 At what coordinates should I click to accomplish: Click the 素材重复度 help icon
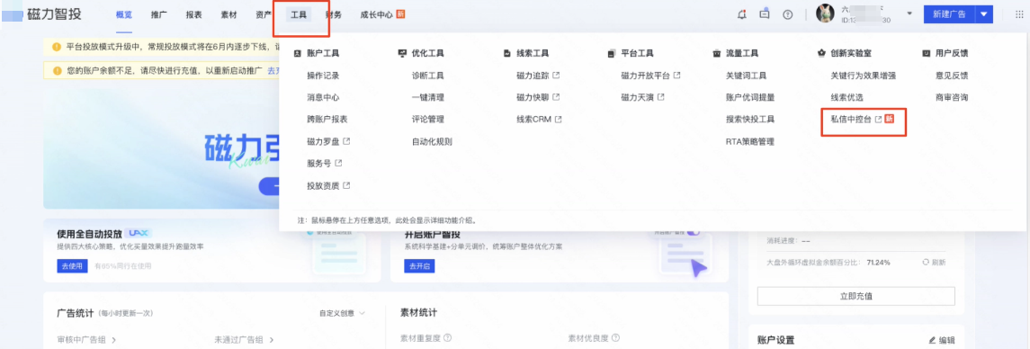[447, 338]
